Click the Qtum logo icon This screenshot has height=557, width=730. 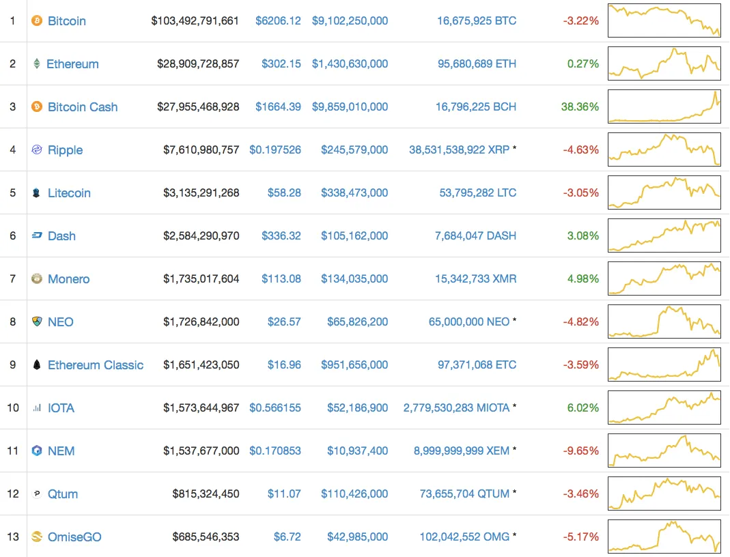(37, 494)
